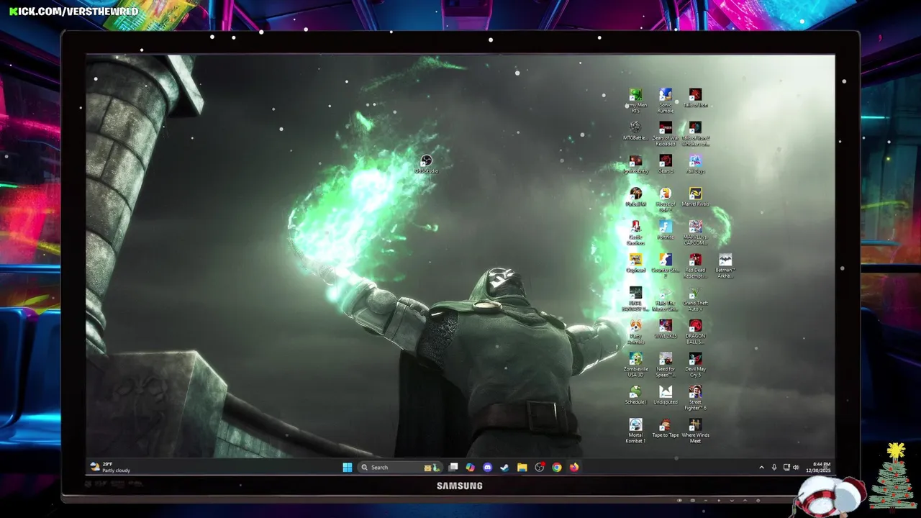The width and height of the screenshot is (921, 518).
Task: Open Street Fighter 6 shortcut
Action: pos(695,398)
